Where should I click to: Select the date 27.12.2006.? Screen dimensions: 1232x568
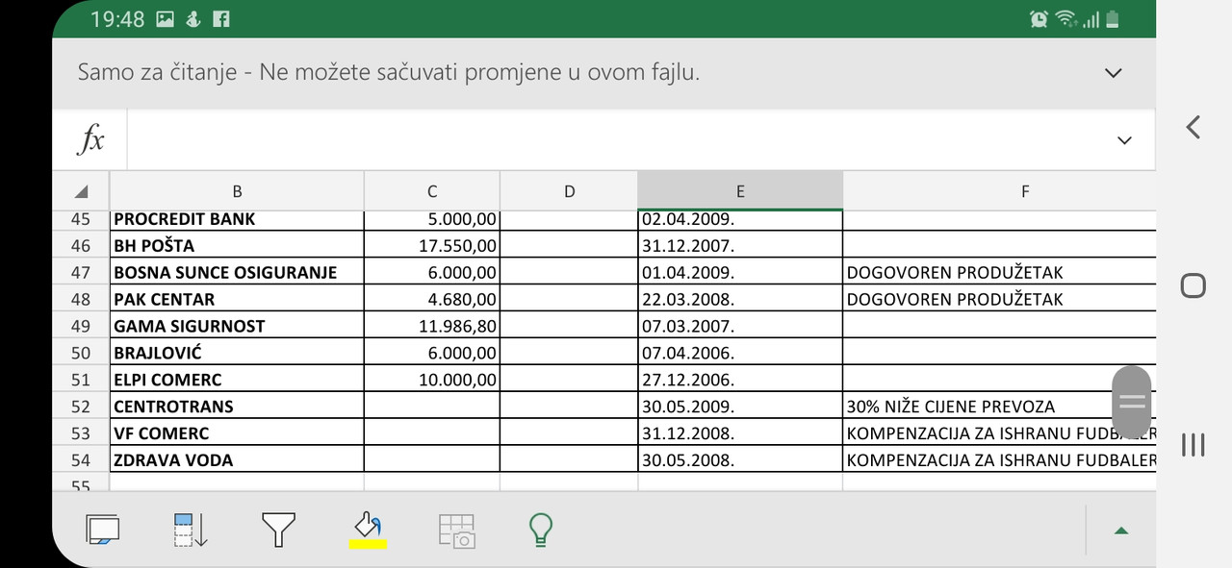740,380
